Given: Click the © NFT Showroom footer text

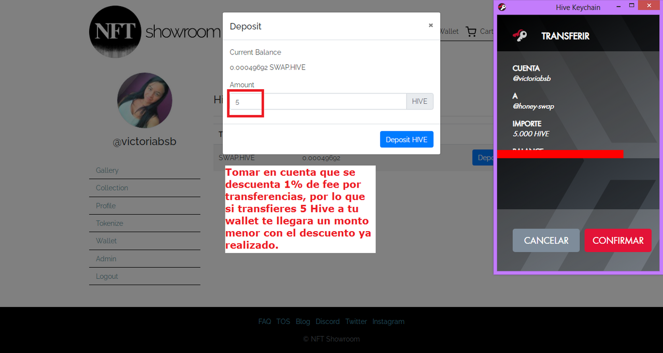Looking at the screenshot, I should pos(331,339).
